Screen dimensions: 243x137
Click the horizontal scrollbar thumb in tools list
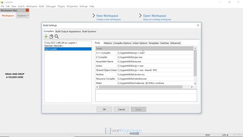(x=141, y=87)
